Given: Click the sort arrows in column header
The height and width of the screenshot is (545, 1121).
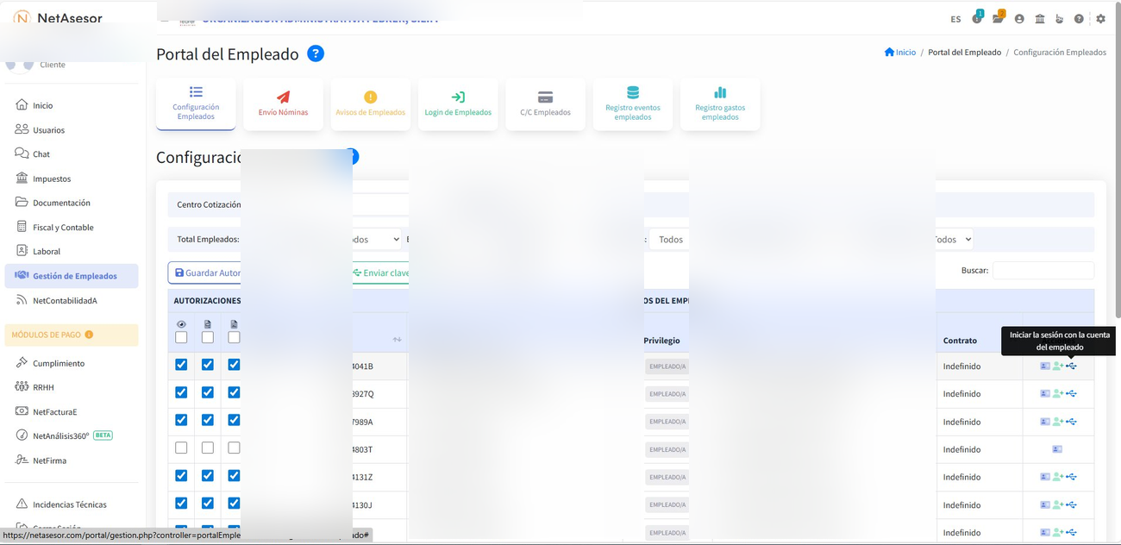Looking at the screenshot, I should [397, 340].
